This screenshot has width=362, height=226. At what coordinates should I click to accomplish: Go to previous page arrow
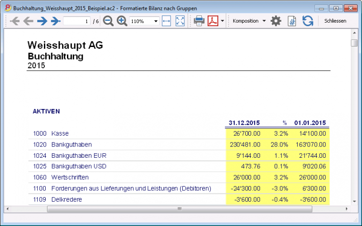click(29, 21)
